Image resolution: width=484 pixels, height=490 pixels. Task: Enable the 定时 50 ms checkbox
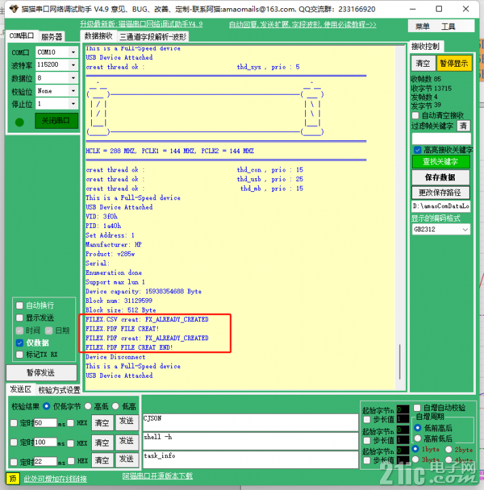click(14, 423)
